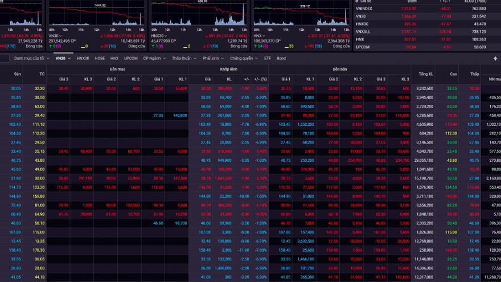This screenshot has width=501, height=282.
Task: Click the TC column header
Action: coord(42,74)
